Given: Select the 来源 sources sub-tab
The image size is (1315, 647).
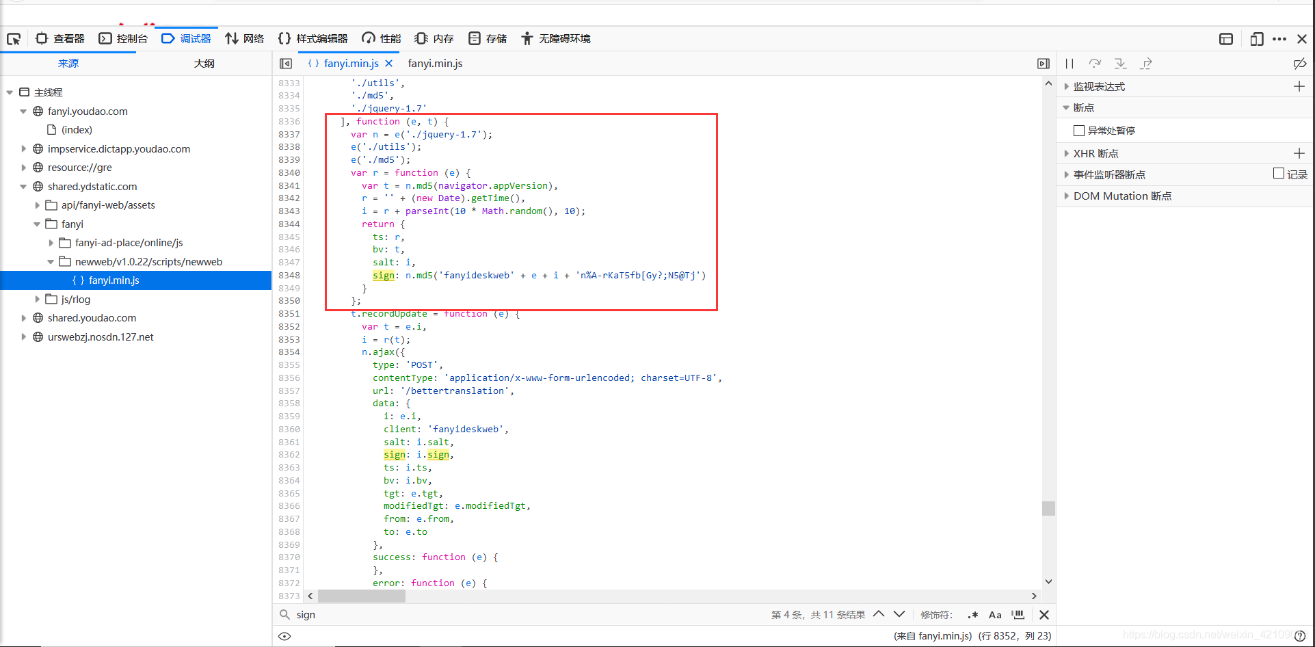Looking at the screenshot, I should (x=68, y=64).
